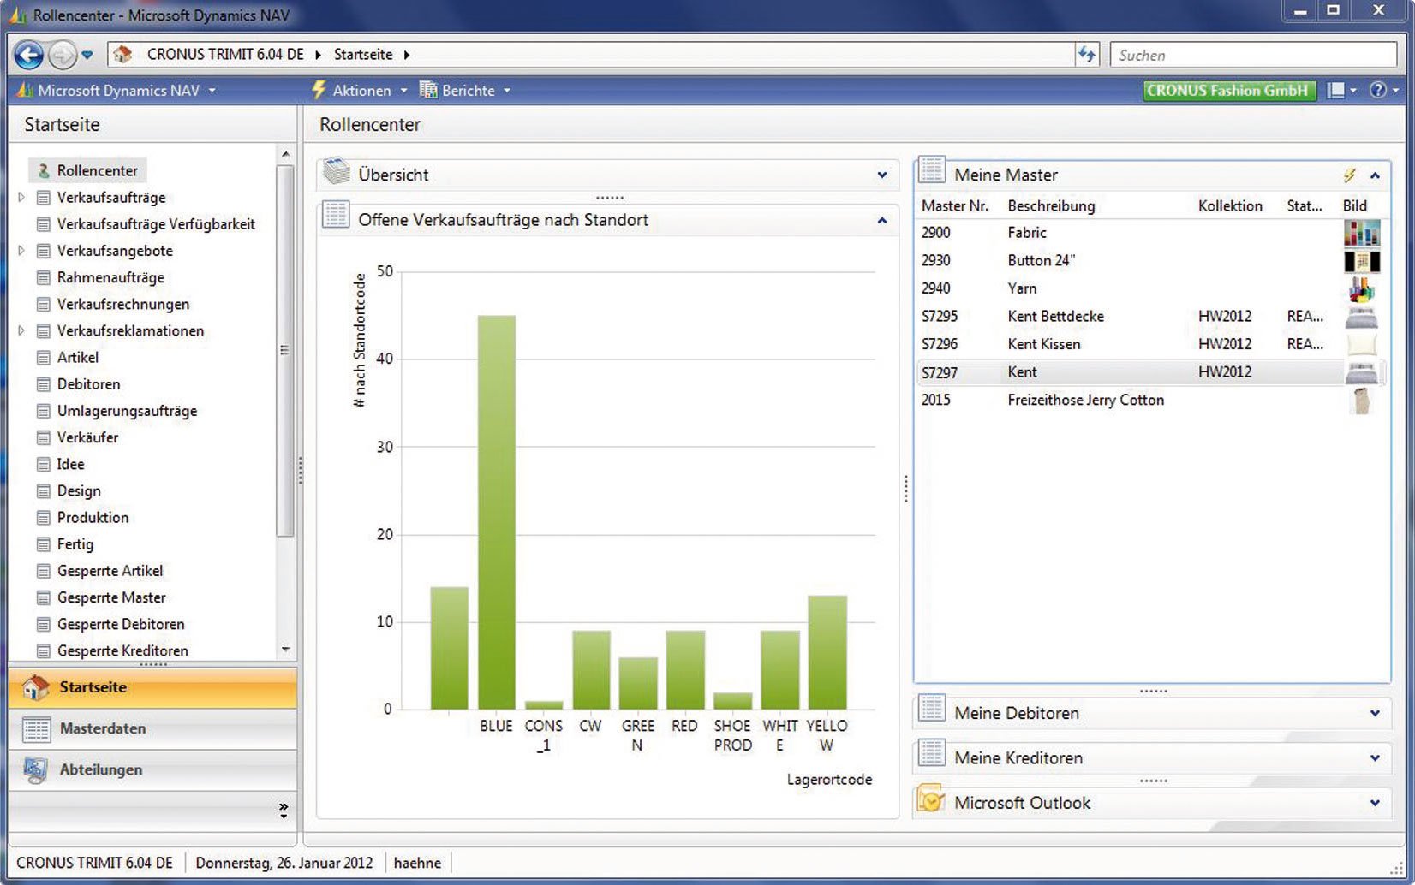Click the navigation pane configure chevron
The image size is (1415, 885).
pyautogui.click(x=284, y=810)
